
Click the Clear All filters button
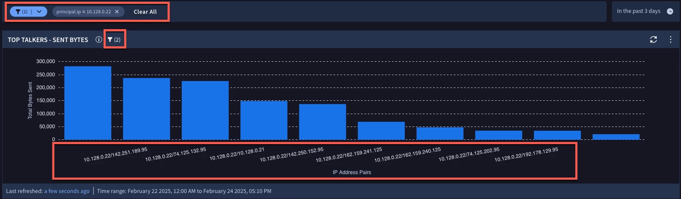[145, 12]
